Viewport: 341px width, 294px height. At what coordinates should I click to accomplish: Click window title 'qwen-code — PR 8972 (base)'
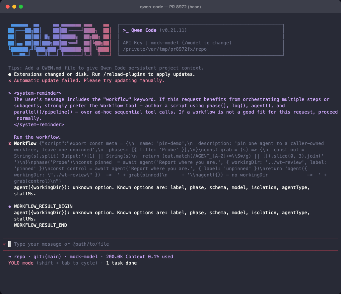(x=170, y=7)
